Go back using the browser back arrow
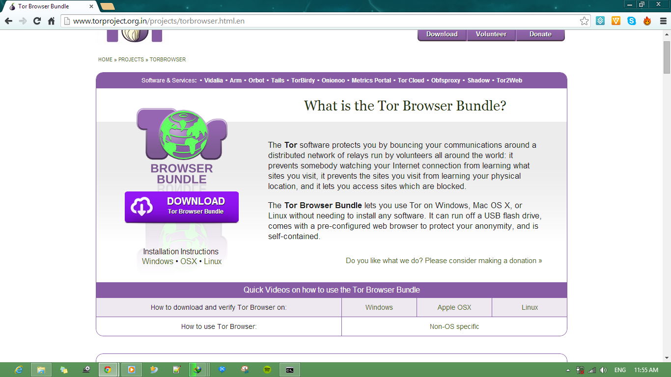 click(8, 21)
